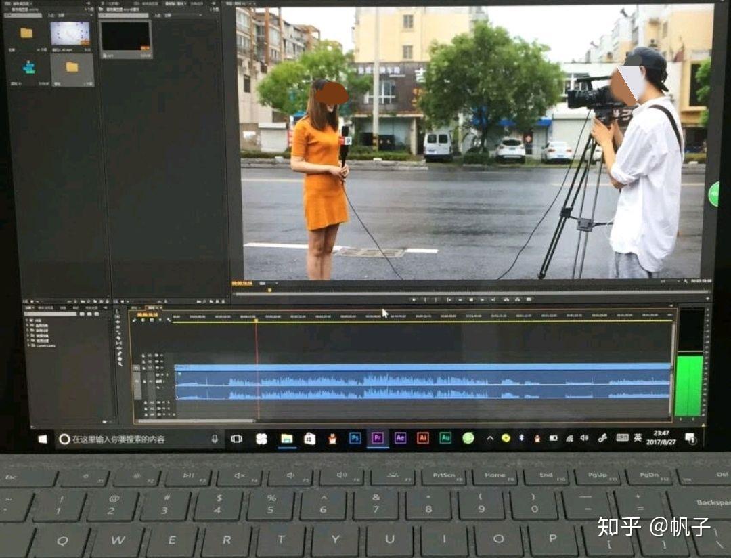Click the Windows search input field
Image resolution: width=731 pixels, height=558 pixels.
135,438
